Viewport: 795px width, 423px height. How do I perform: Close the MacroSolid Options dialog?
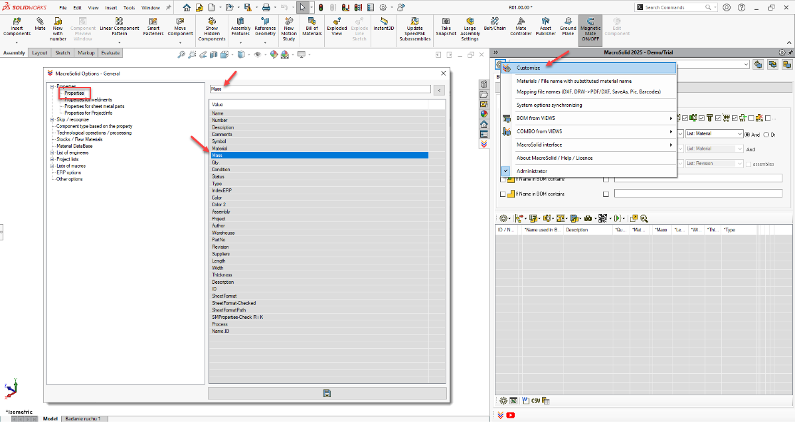coord(443,74)
